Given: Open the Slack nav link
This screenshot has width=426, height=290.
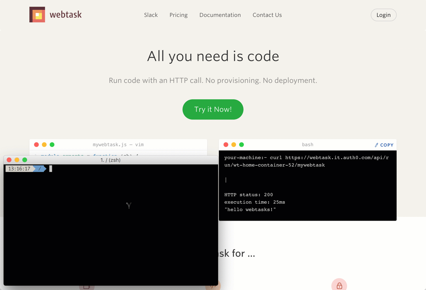Looking at the screenshot, I should [151, 15].
